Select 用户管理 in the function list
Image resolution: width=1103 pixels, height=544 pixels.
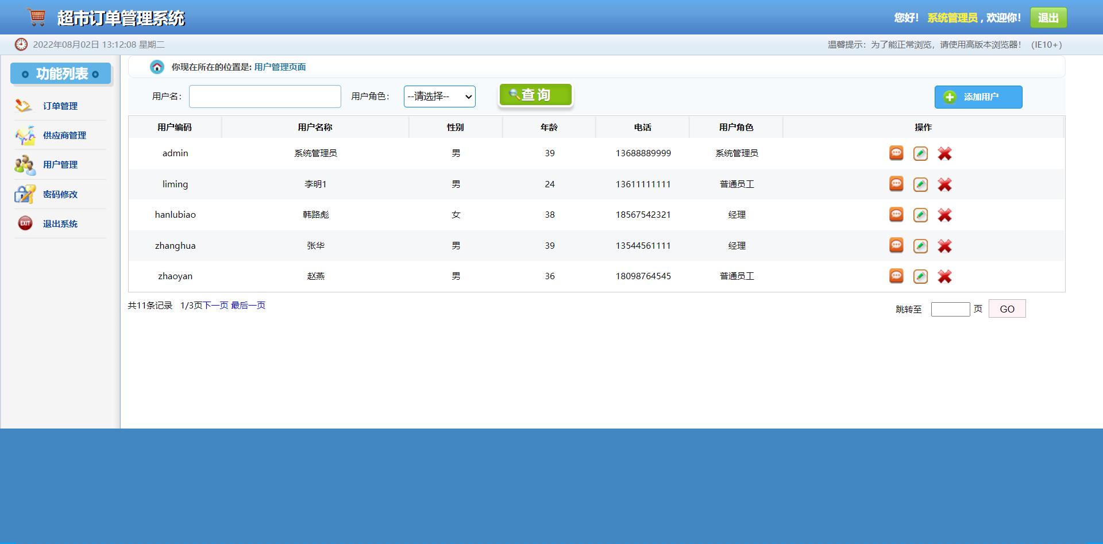tap(60, 164)
